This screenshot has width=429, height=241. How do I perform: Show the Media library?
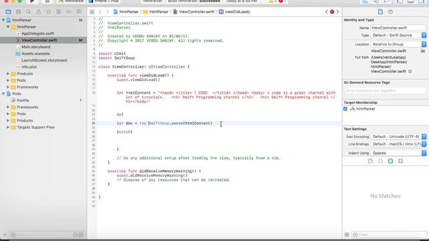[401, 161]
